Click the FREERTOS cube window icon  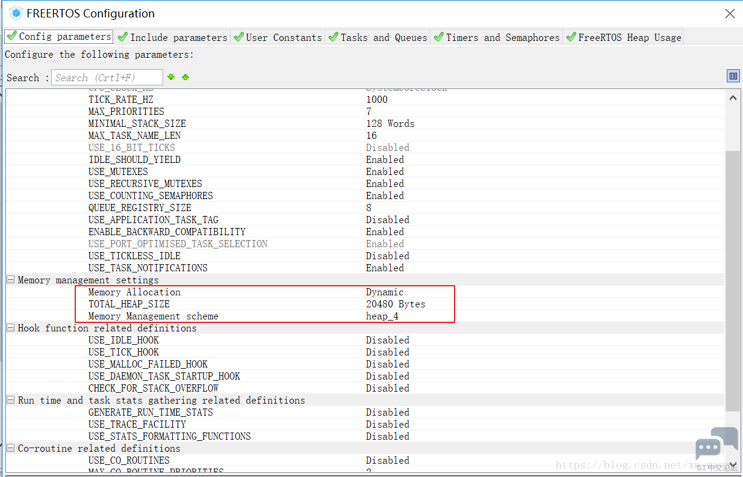pos(16,13)
